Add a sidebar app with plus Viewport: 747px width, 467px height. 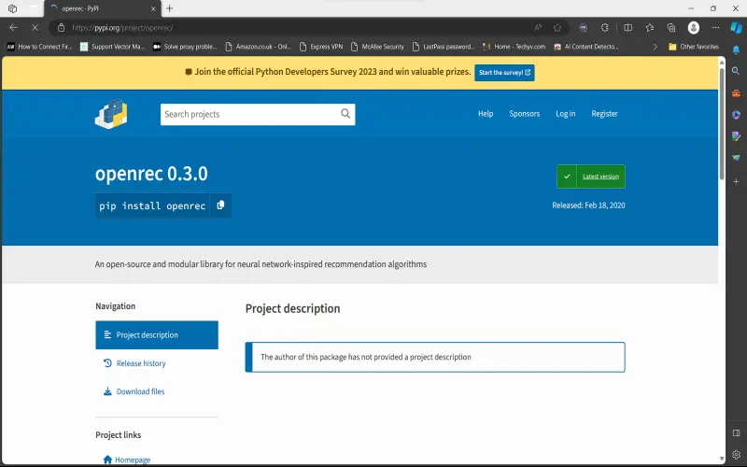pyautogui.click(x=737, y=181)
